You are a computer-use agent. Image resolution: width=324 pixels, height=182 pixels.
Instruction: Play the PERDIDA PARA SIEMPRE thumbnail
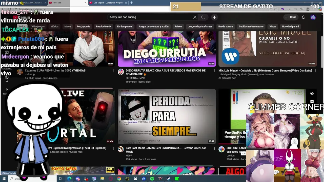pyautogui.click(x=167, y=116)
